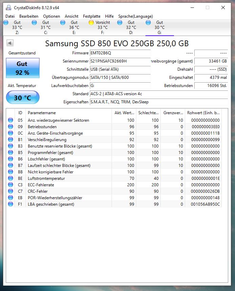Image resolution: width=235 pixels, height=291 pixels.
Task: Click status orb for attribute EB
Action: (x=11, y=198)
